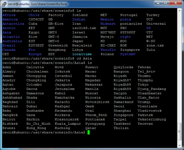Click the 'Mideast' directory entry

pos(108,24)
